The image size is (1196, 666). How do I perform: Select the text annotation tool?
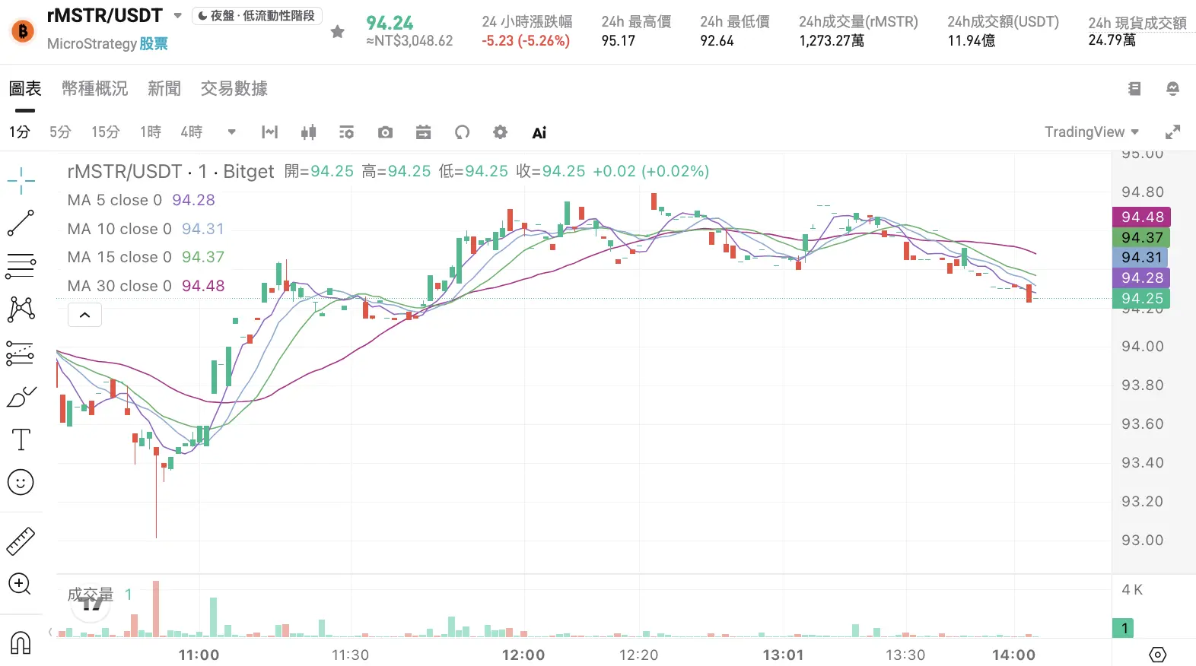pyautogui.click(x=21, y=439)
